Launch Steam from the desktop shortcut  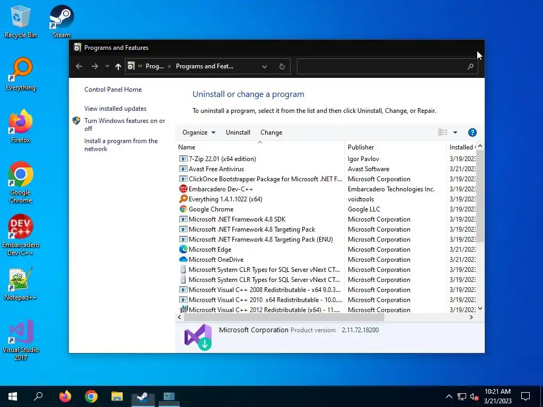tap(62, 21)
